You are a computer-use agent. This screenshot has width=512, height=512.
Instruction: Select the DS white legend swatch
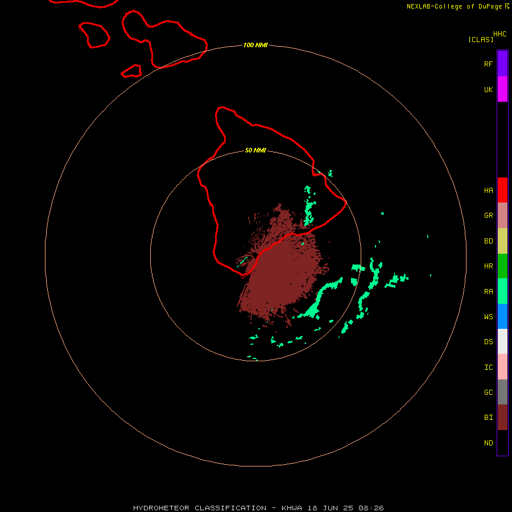tap(502, 341)
